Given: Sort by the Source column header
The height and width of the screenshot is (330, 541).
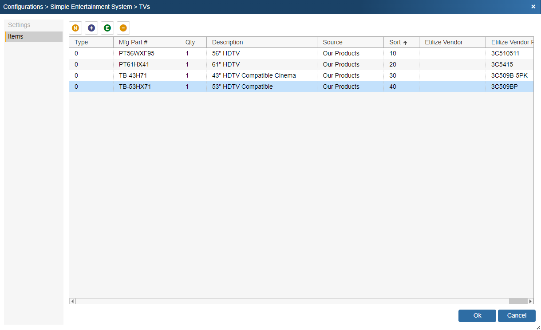Looking at the screenshot, I should tap(333, 42).
